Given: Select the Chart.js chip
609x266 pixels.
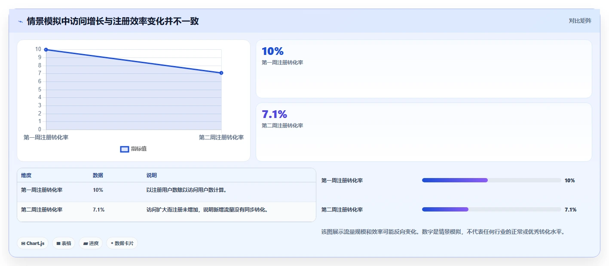Looking at the screenshot, I should point(33,243).
